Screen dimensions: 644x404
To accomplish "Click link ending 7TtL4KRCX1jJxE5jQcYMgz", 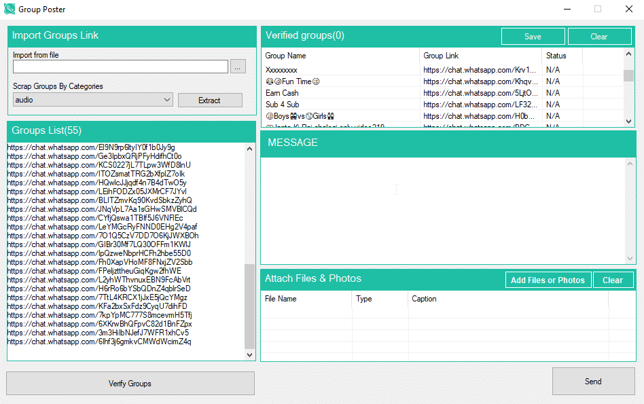I will (x=97, y=297).
